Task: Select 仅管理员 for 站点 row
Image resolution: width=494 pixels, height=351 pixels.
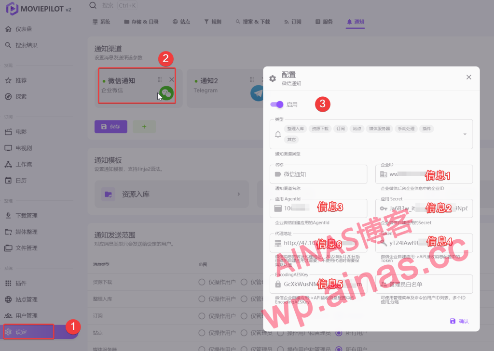Action: (244, 333)
